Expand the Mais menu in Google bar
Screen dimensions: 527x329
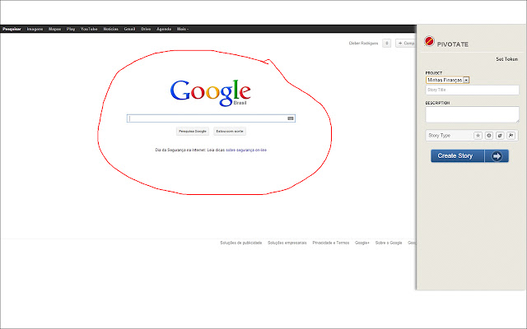(x=183, y=30)
